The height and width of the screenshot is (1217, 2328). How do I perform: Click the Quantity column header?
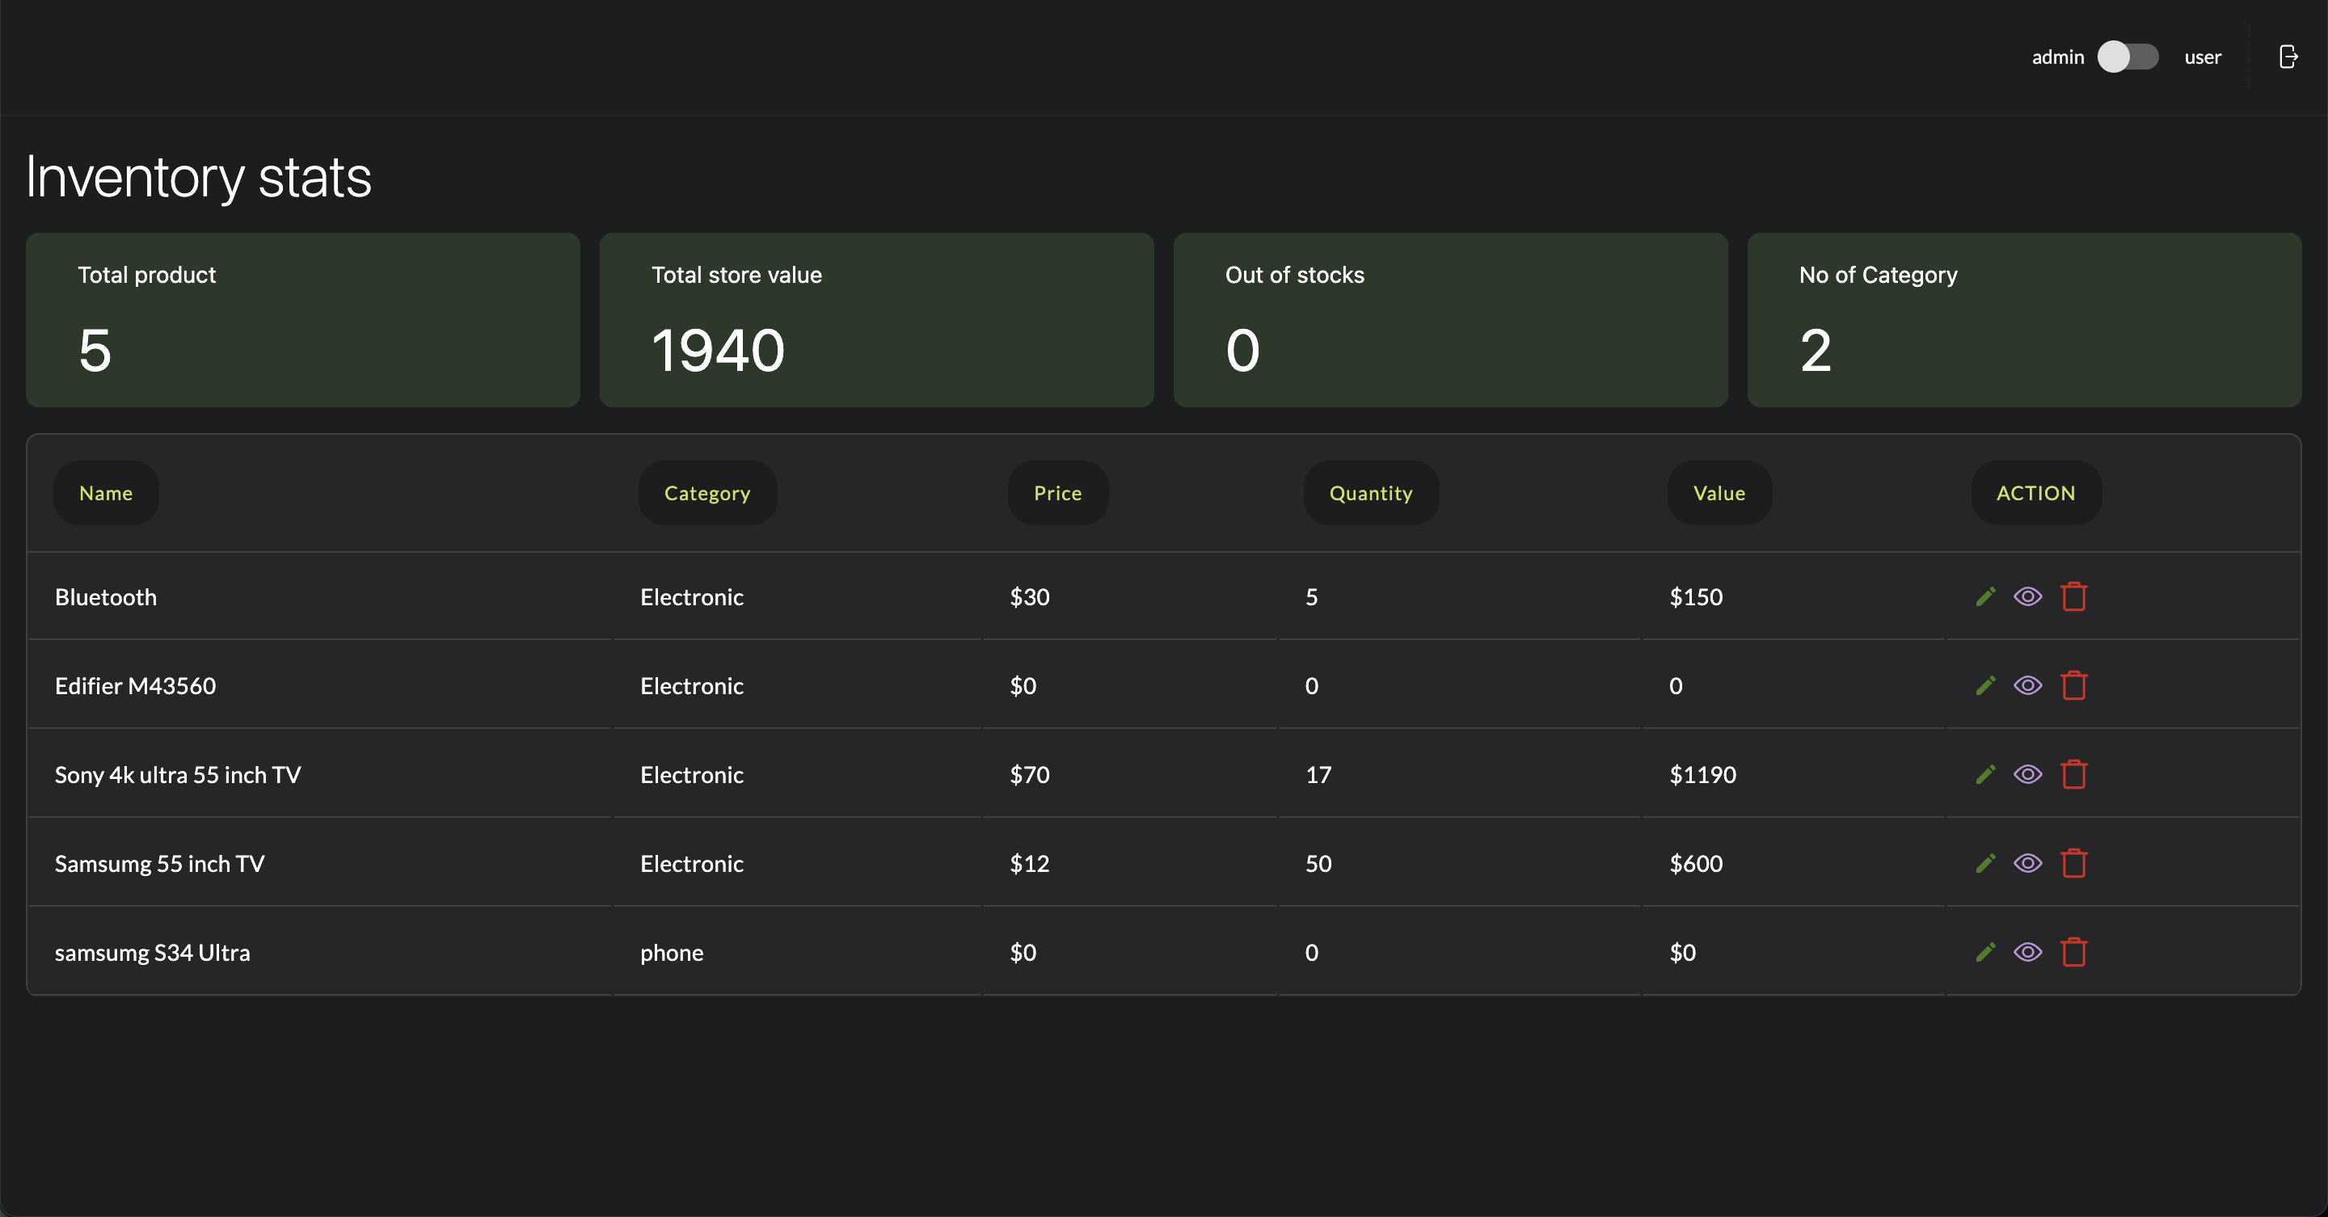[1370, 493]
